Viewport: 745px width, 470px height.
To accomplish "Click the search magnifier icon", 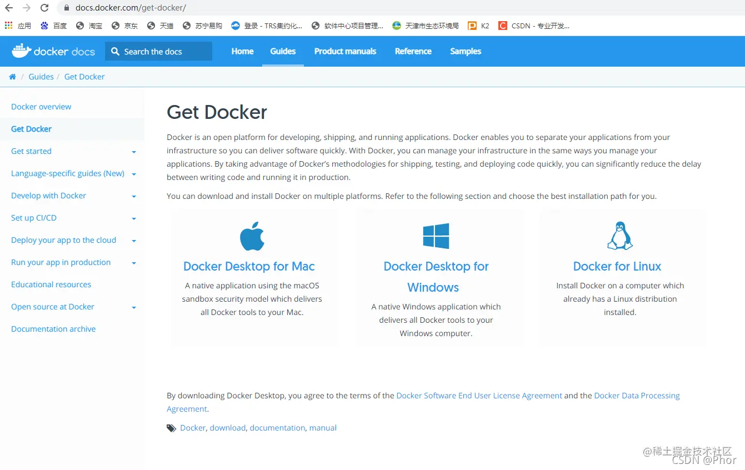I will click(x=115, y=51).
